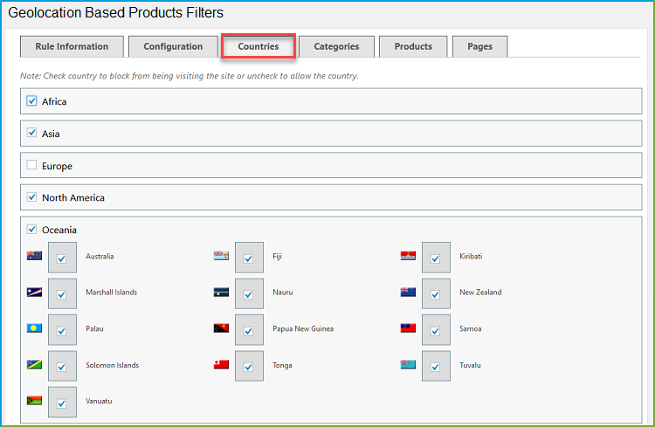Toggle the Nauru country checkbox

pos(249,293)
